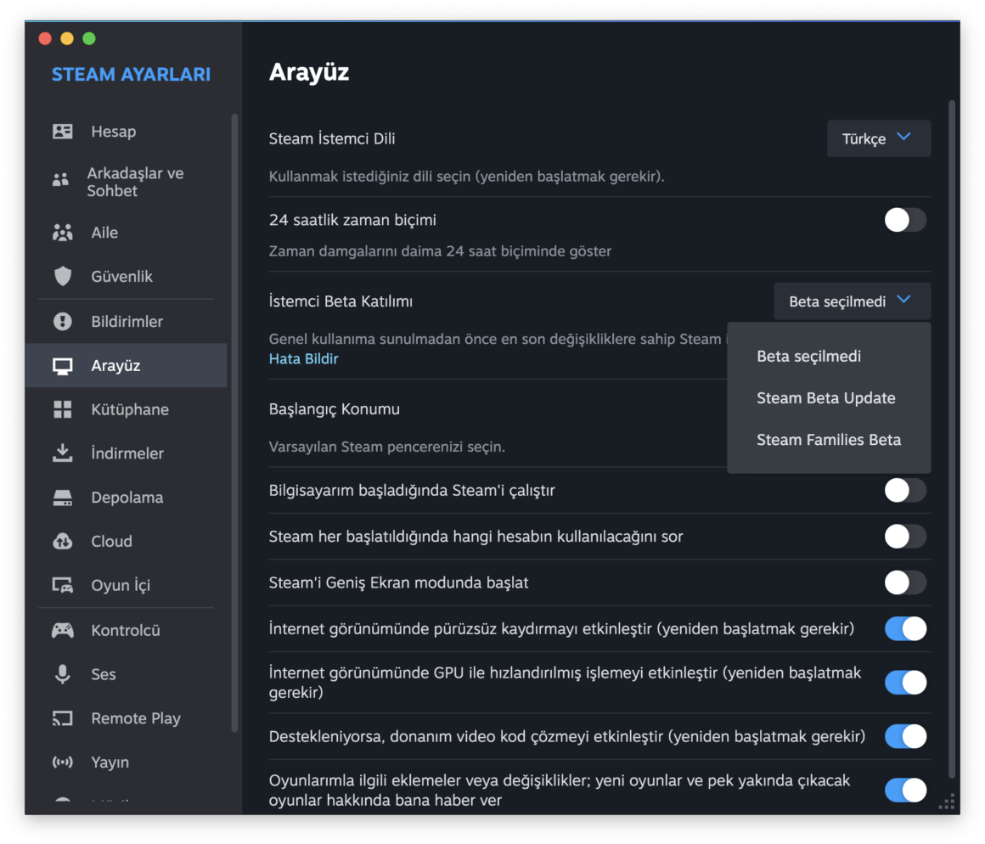Screen dimensions: 985x844
Task: Click the Oyun İçi overlay icon
Action: pos(62,585)
